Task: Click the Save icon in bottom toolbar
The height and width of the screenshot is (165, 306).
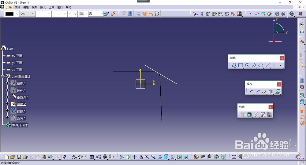Action: pos(19,157)
